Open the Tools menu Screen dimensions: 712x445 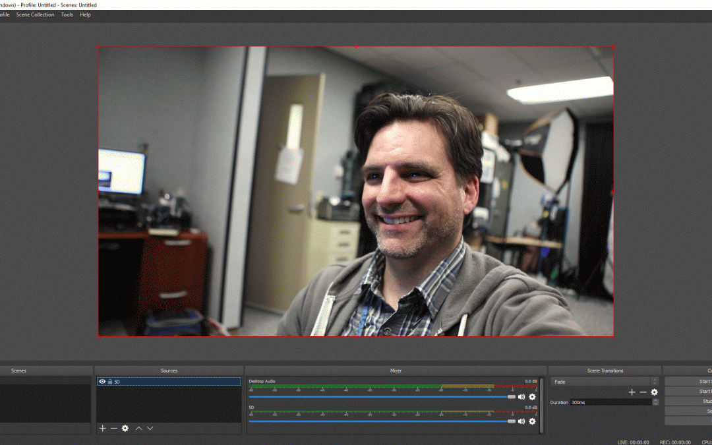pos(67,15)
